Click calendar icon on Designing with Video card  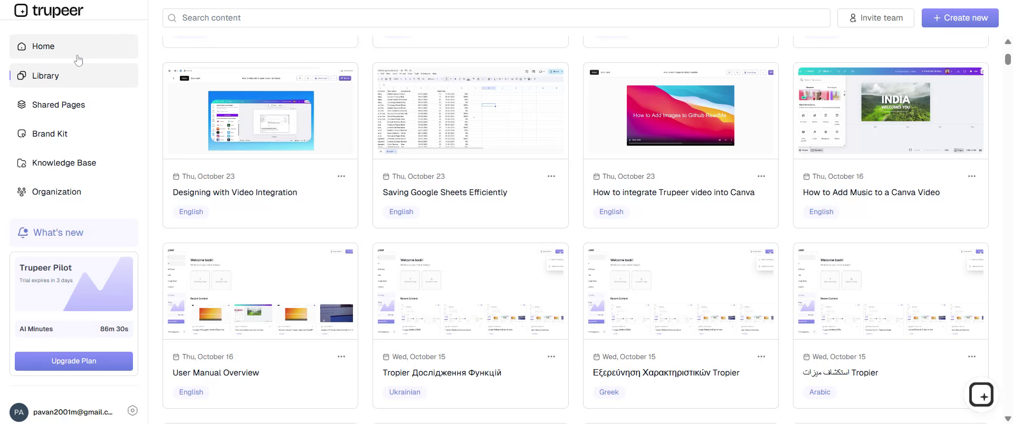point(176,177)
